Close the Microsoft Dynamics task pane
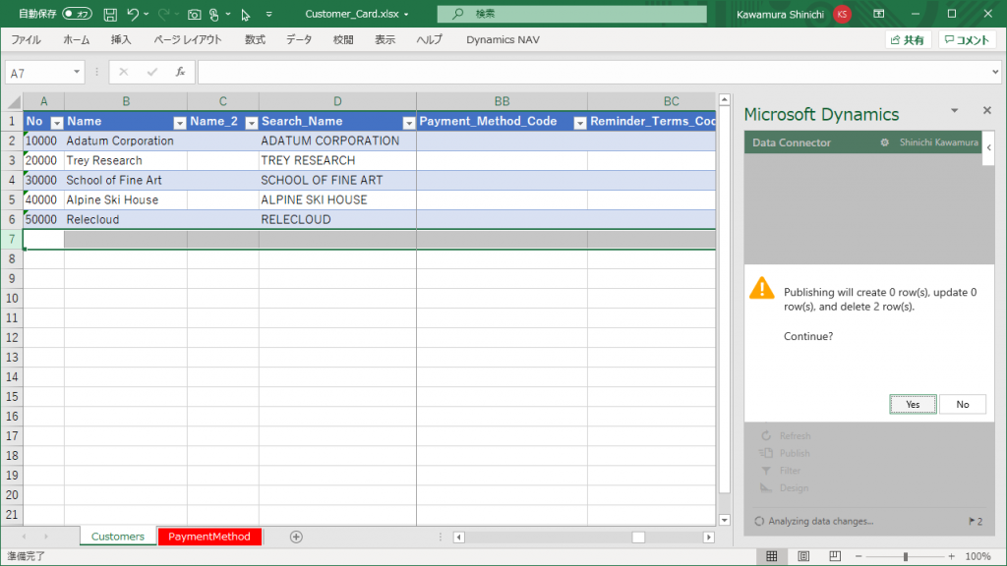This screenshot has height=566, width=1007. pyautogui.click(x=987, y=110)
